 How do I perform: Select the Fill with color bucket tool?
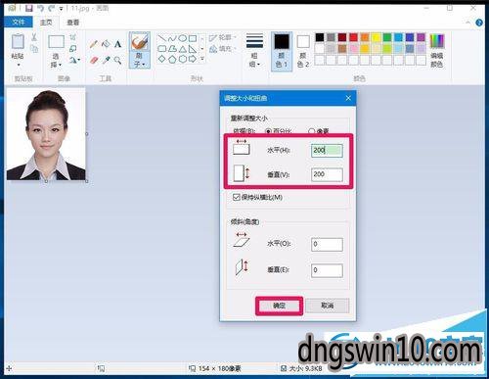(x=106, y=44)
